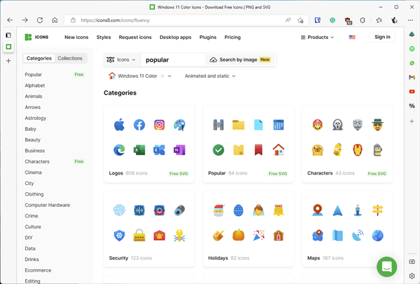Open Plugins in top navigation
Viewport: 420px width, 284px height.
(208, 37)
